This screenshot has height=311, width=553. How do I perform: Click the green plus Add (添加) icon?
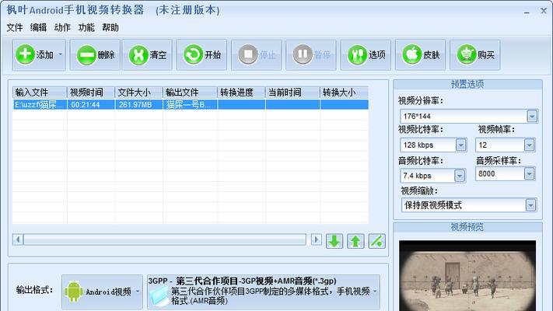coord(25,54)
